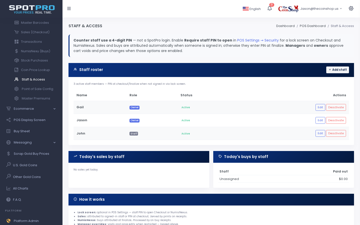This screenshot has height=225, width=360.
Task: Click the Today's buys by staff tag icon
Action: click(x=220, y=156)
